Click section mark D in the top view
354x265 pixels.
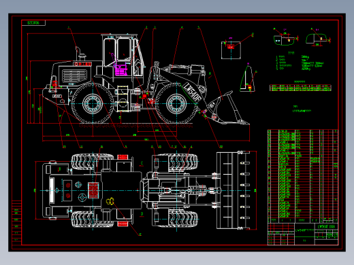click(142, 213)
